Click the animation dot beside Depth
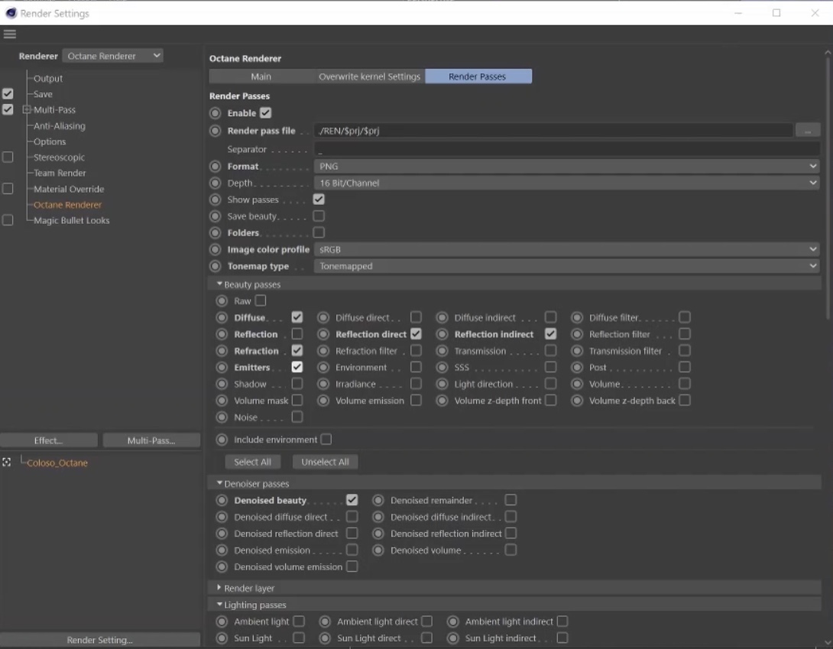The image size is (833, 649). coord(216,183)
